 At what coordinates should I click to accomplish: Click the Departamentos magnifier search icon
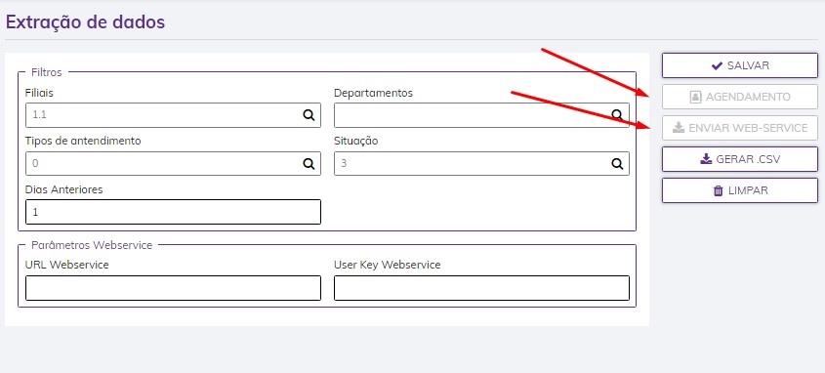[x=617, y=115]
